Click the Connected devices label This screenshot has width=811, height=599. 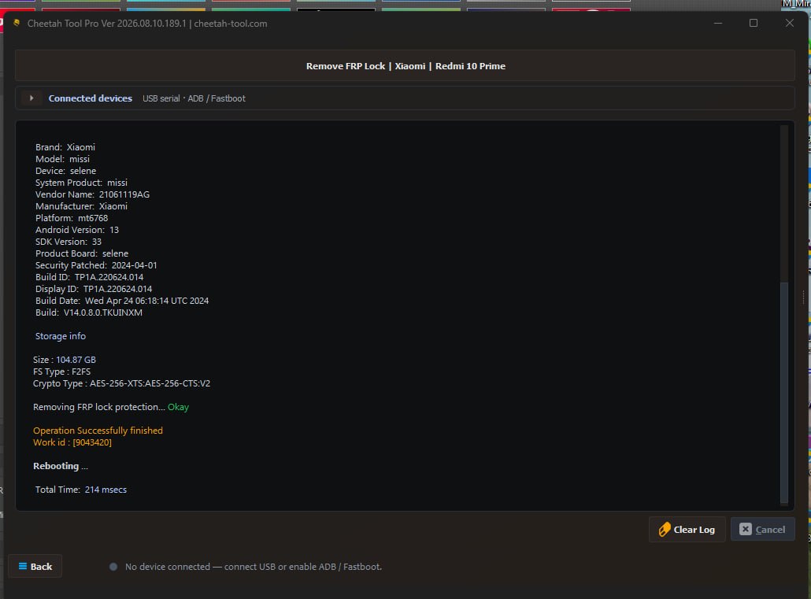(91, 98)
